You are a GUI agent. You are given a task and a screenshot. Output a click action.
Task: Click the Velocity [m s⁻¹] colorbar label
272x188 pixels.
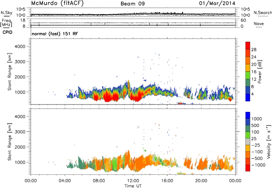[x=269, y=142]
